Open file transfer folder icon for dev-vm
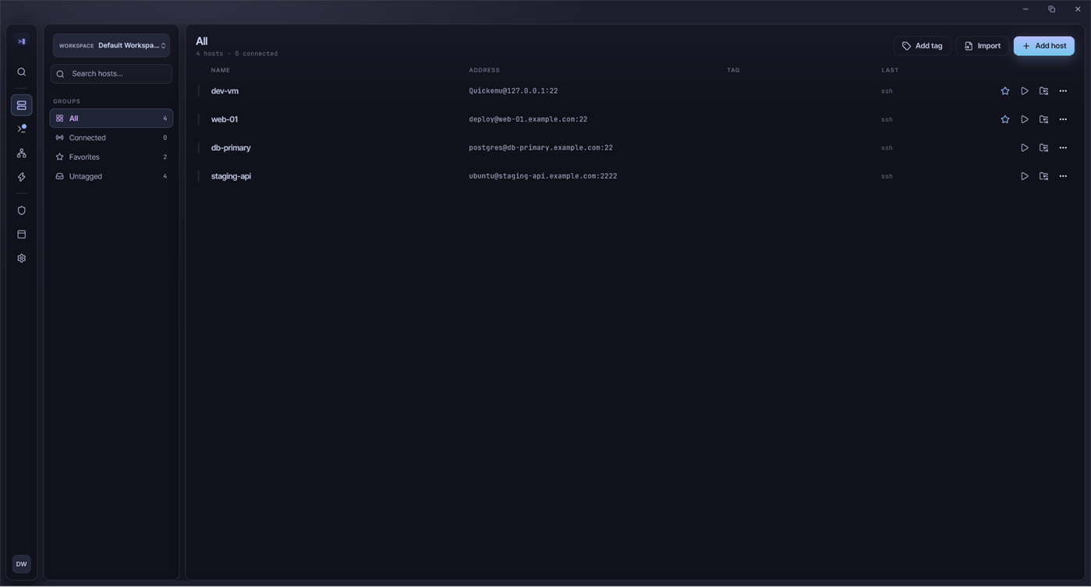The width and height of the screenshot is (1091, 587). click(x=1043, y=91)
